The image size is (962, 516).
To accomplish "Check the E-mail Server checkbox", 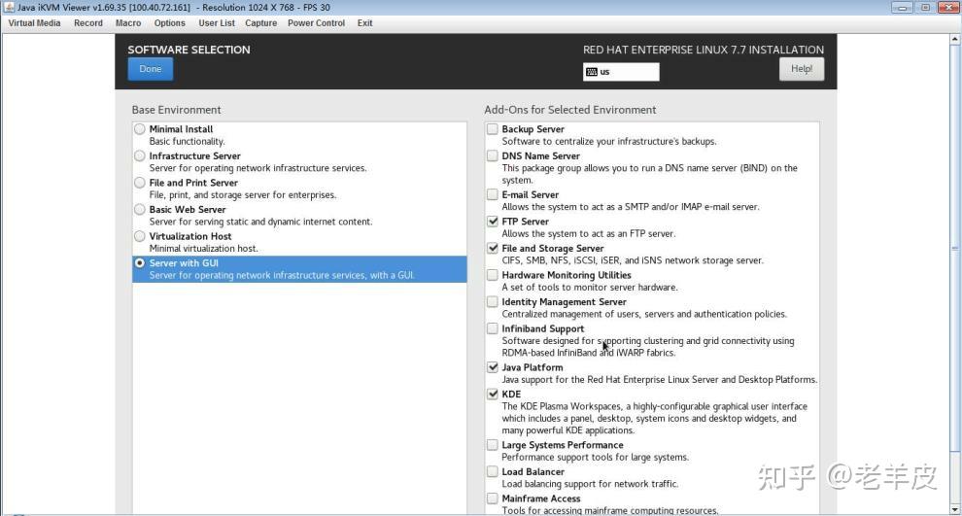I will coord(492,194).
